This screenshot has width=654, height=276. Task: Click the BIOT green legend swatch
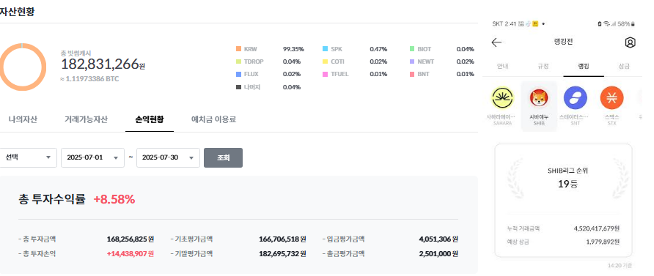coord(412,49)
